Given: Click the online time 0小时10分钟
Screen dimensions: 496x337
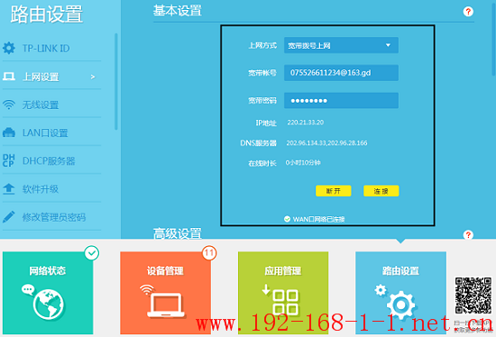Looking at the screenshot, I should [x=303, y=162].
